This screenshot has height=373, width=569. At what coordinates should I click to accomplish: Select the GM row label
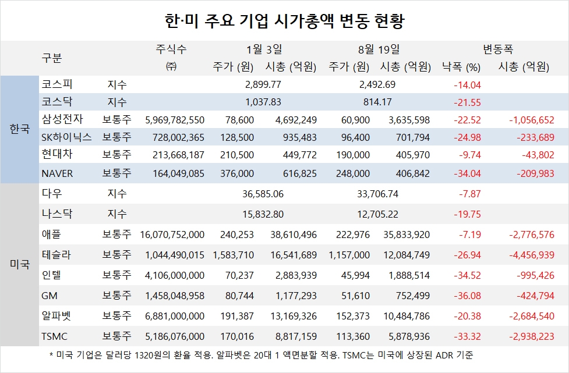pyautogui.click(x=50, y=296)
